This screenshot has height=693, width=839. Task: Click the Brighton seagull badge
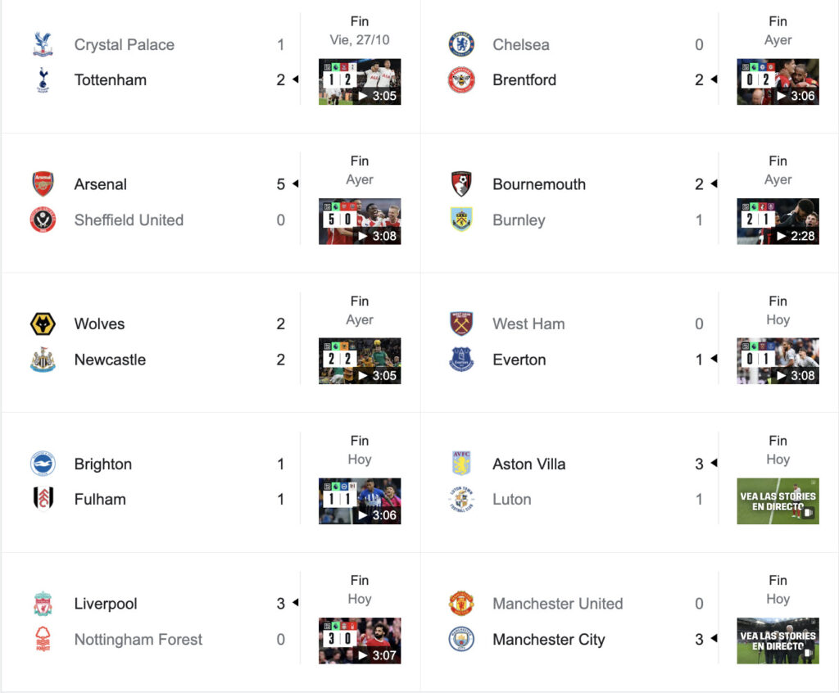43,464
